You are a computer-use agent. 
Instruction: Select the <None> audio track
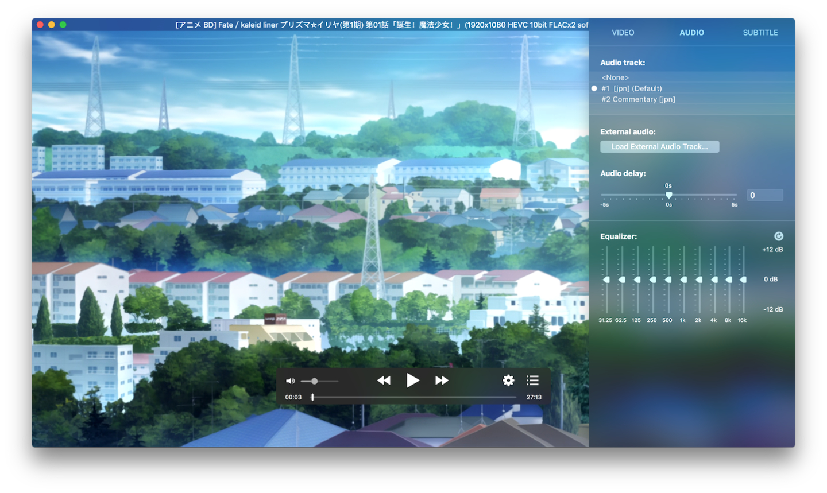tap(615, 77)
